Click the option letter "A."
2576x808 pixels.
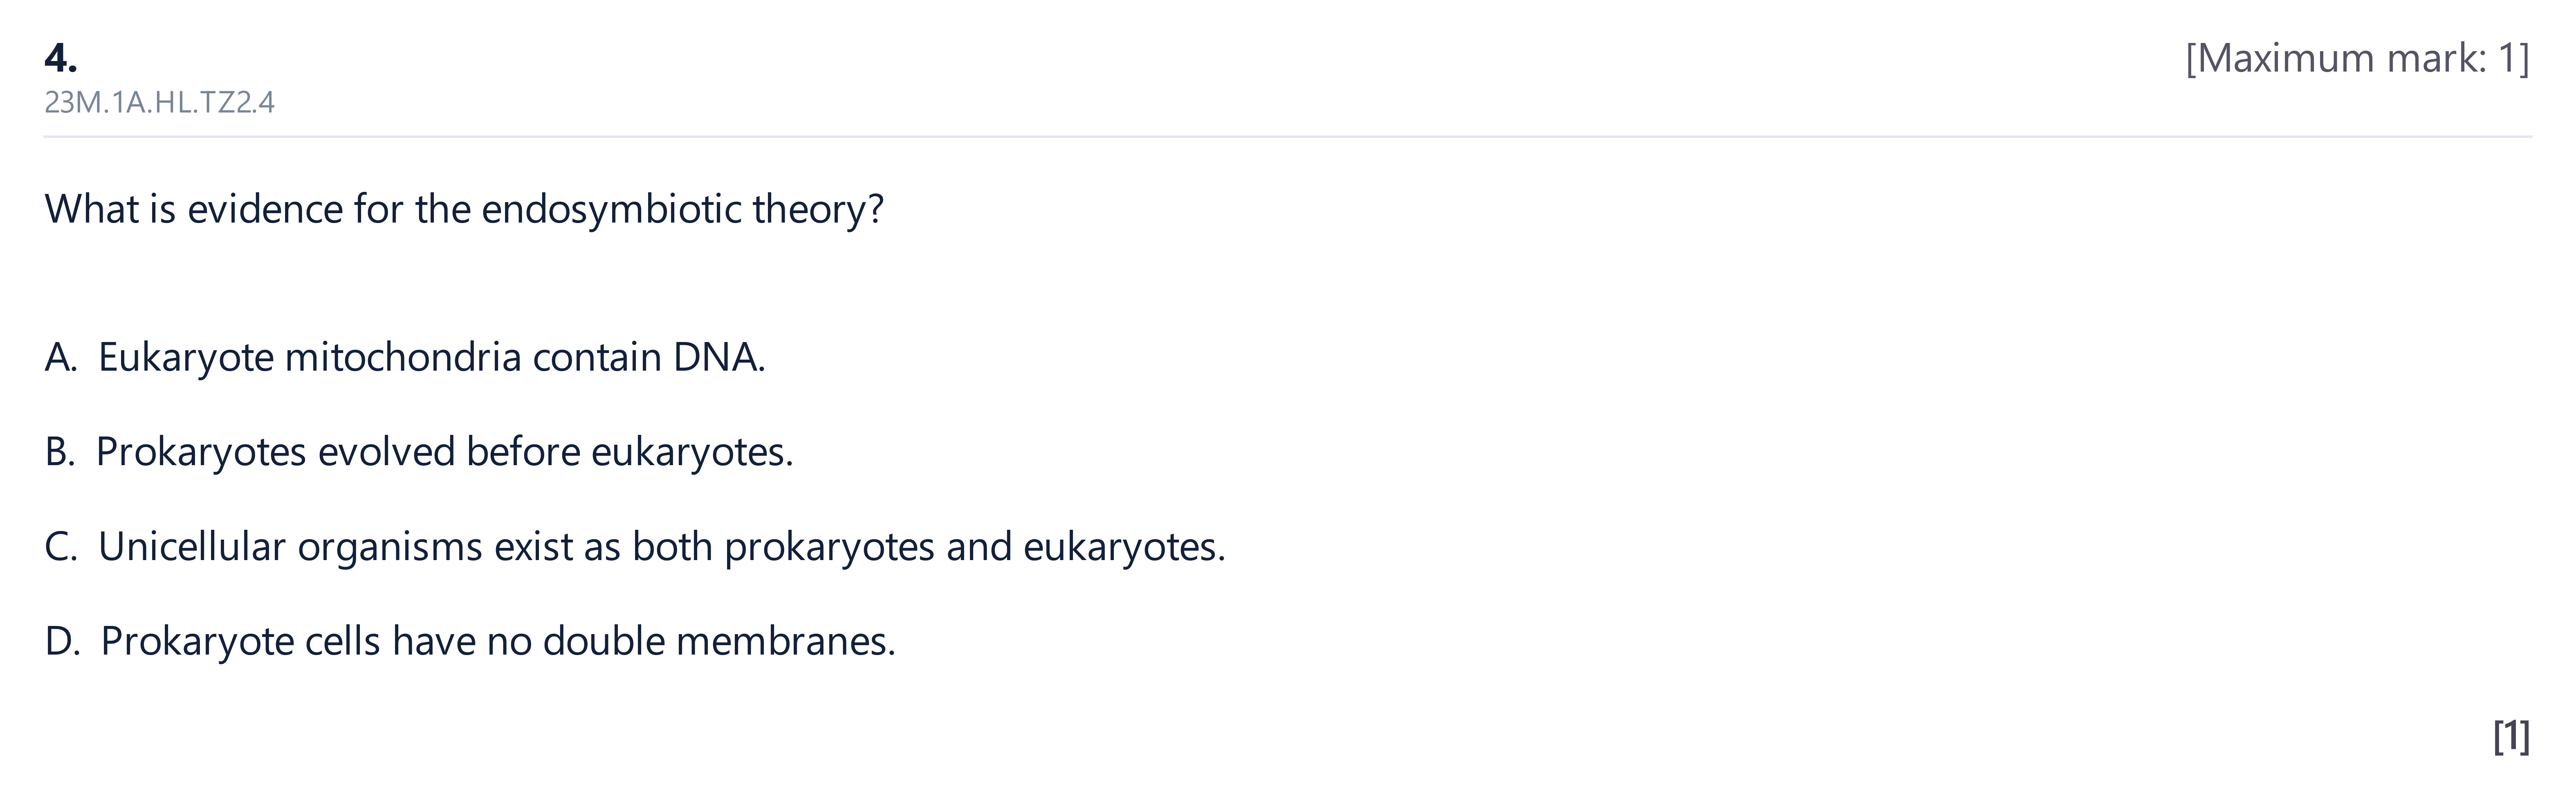(60, 357)
